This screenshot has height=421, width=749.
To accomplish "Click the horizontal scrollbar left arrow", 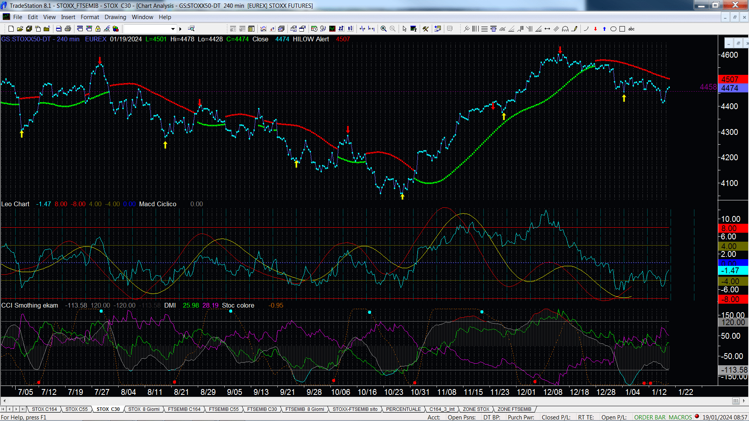I will point(4,401).
